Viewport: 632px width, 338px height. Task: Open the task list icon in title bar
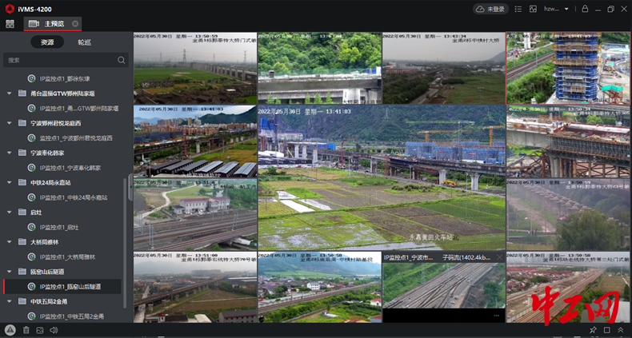pyautogui.click(x=518, y=9)
